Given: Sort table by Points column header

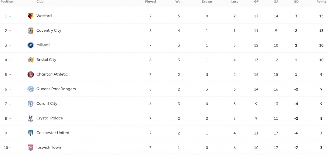Looking at the screenshot, I should pos(321,2).
